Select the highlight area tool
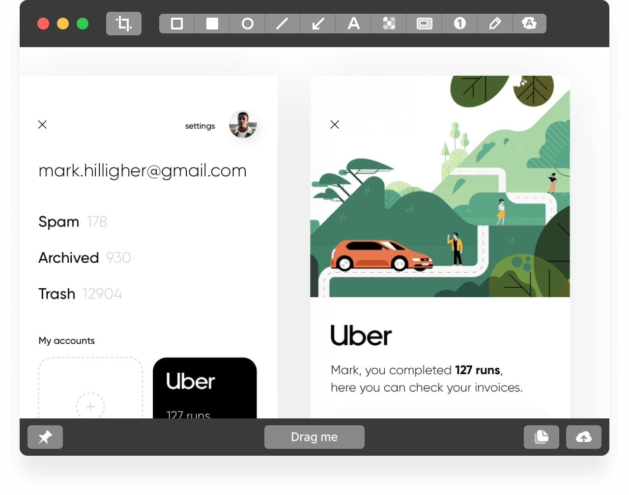The image size is (629, 495). [x=425, y=24]
